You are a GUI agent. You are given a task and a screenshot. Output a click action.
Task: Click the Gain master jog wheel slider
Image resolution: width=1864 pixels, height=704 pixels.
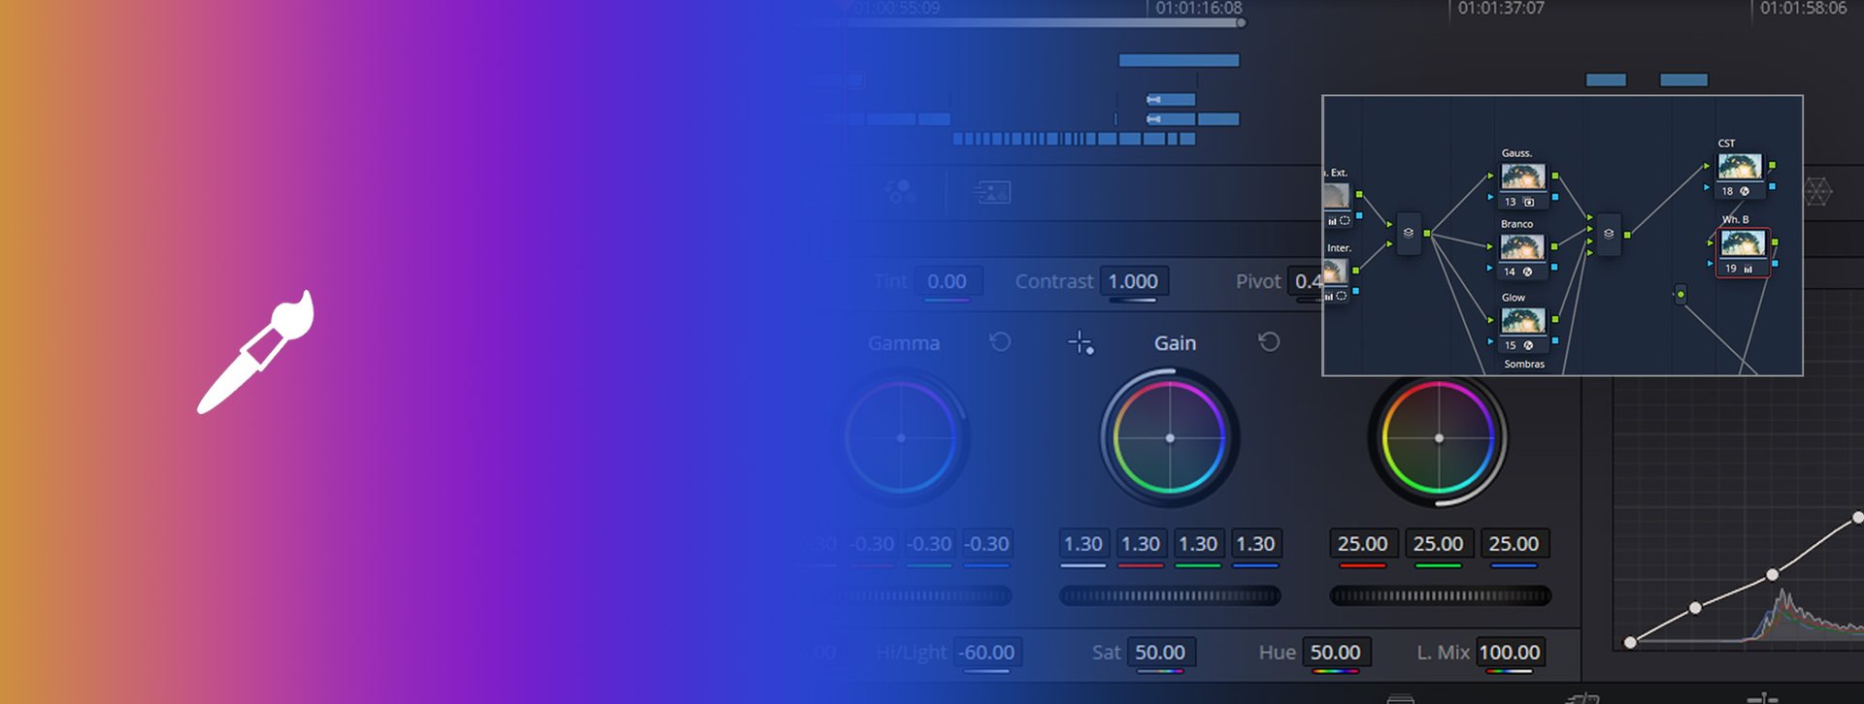(1170, 596)
